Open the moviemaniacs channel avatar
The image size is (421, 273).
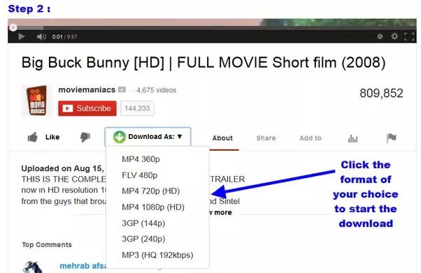point(37,101)
